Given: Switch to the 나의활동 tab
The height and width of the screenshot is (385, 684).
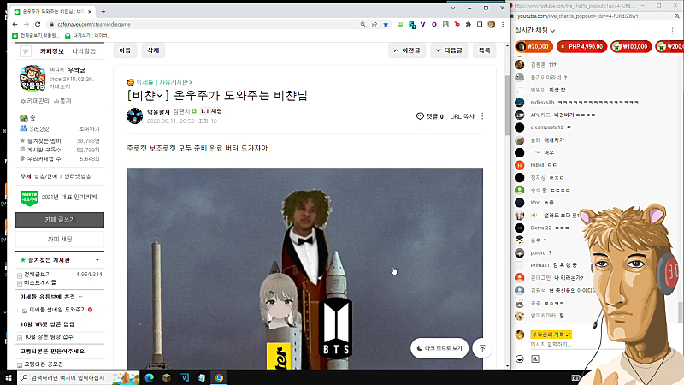Looking at the screenshot, I should pyautogui.click(x=84, y=51).
